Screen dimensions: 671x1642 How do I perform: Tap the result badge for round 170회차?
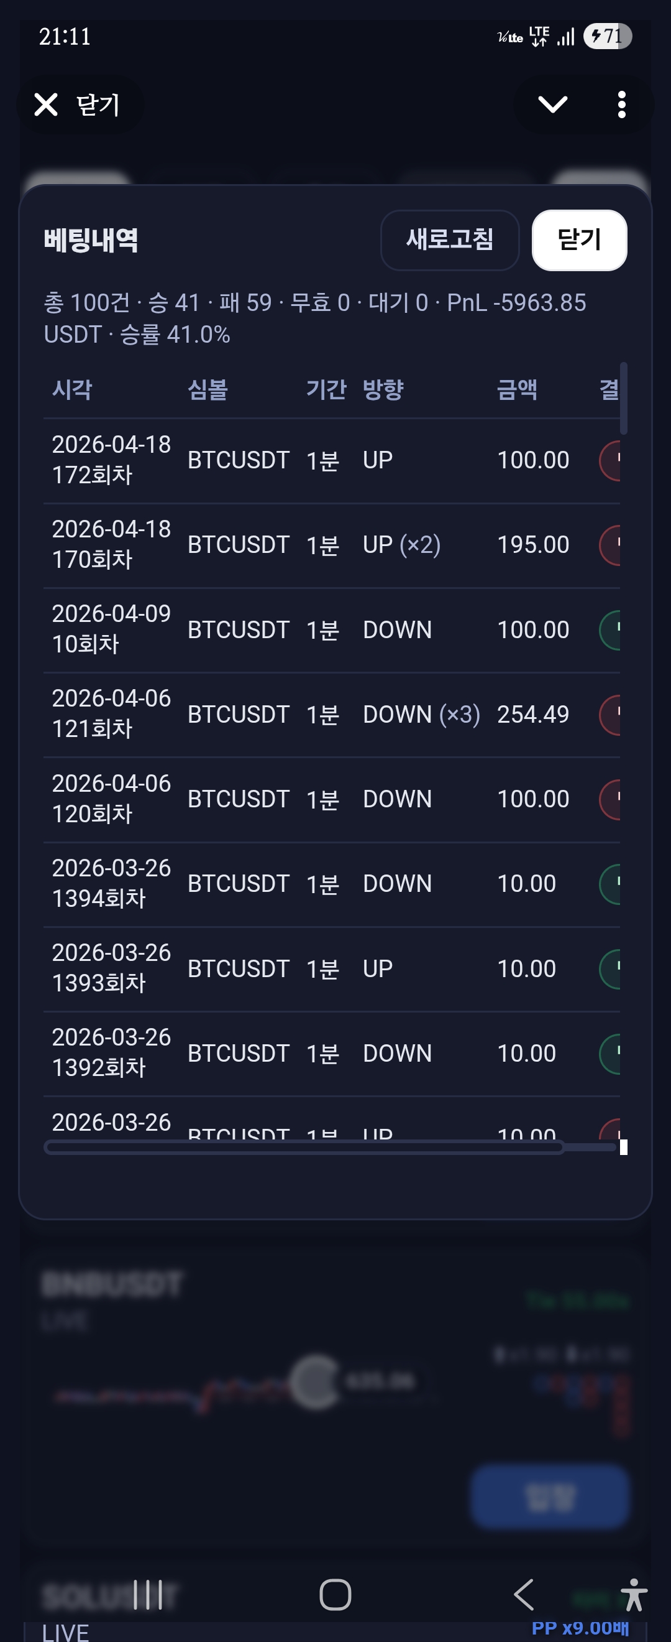(x=611, y=545)
